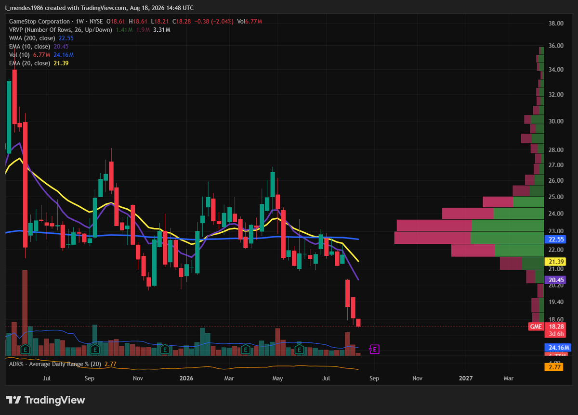Screen dimensions: 578x415
Task: Select the WMA (200, close) legend line
Action: tap(41, 38)
